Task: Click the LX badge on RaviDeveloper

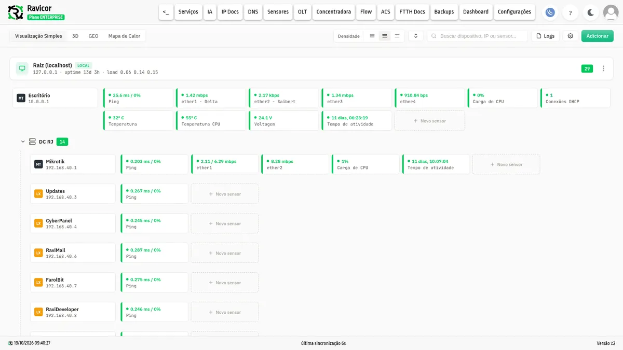Action: point(38,312)
